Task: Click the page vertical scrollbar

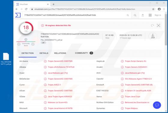Action: [166, 30]
